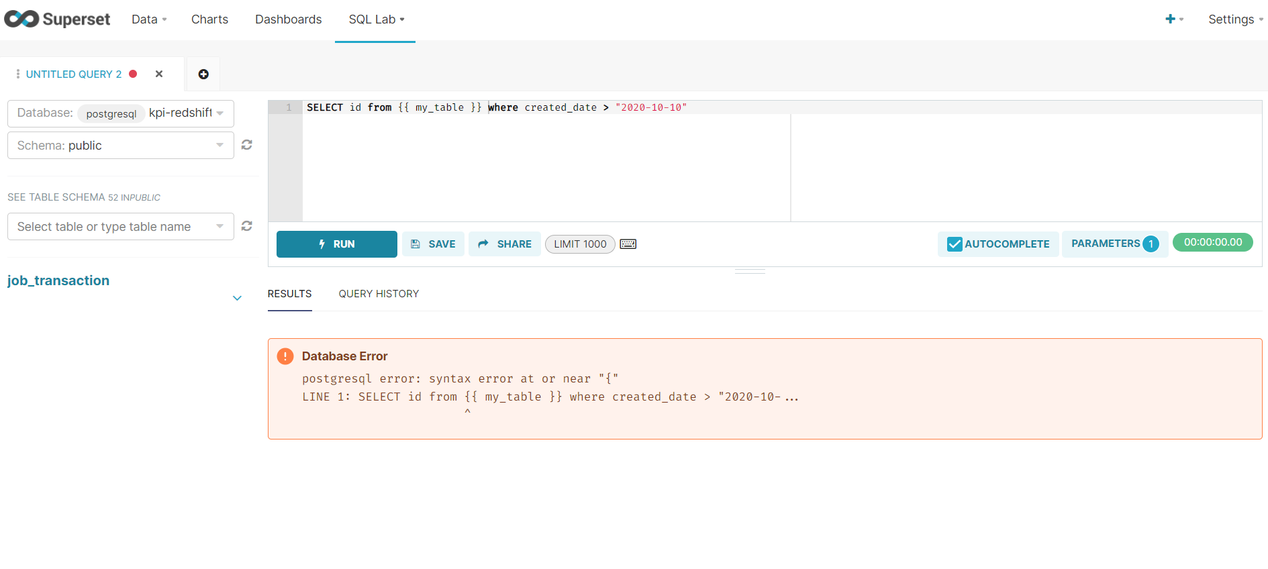Switch to Query History tab
This screenshot has height=569, width=1268.
click(379, 294)
